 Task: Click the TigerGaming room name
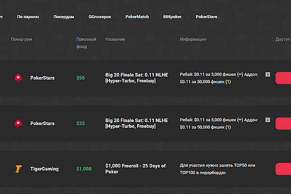44,169
